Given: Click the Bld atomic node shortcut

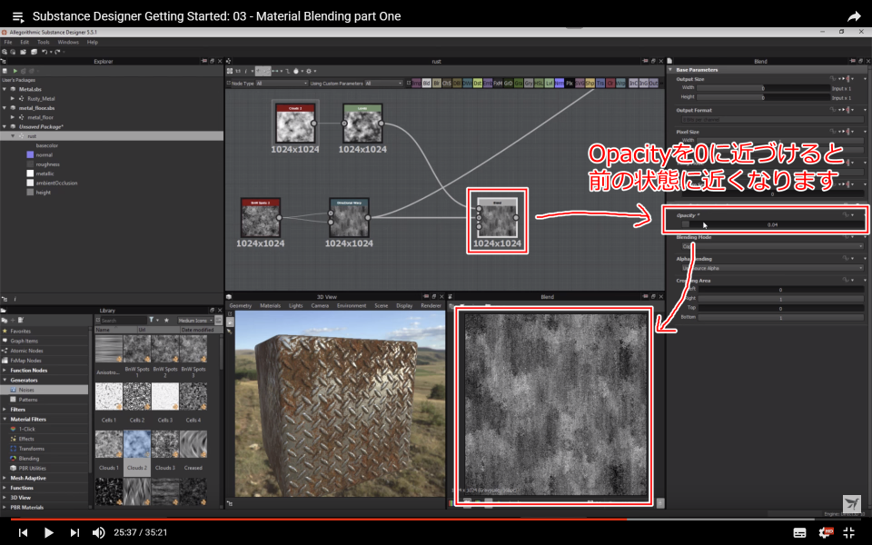Looking at the screenshot, I should point(427,84).
